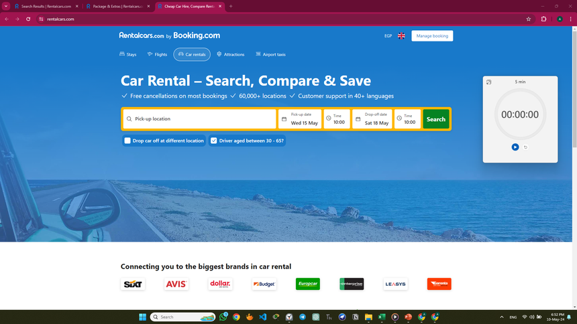Expand the pick-up Time dropdown

point(337,119)
